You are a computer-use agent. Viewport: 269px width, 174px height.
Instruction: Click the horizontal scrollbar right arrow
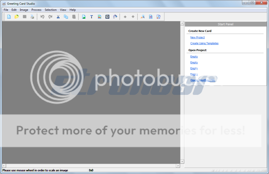[178, 166]
